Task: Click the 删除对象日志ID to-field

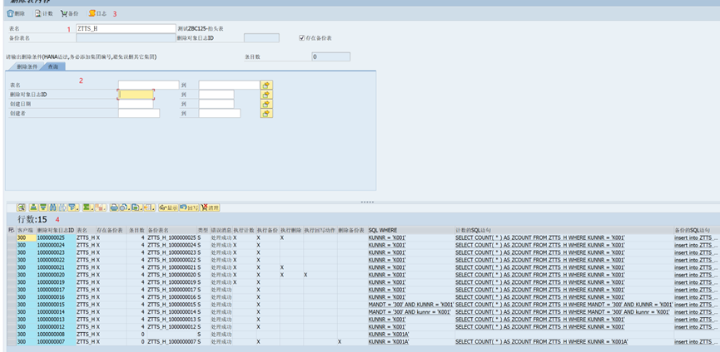Action: pyautogui.click(x=216, y=95)
